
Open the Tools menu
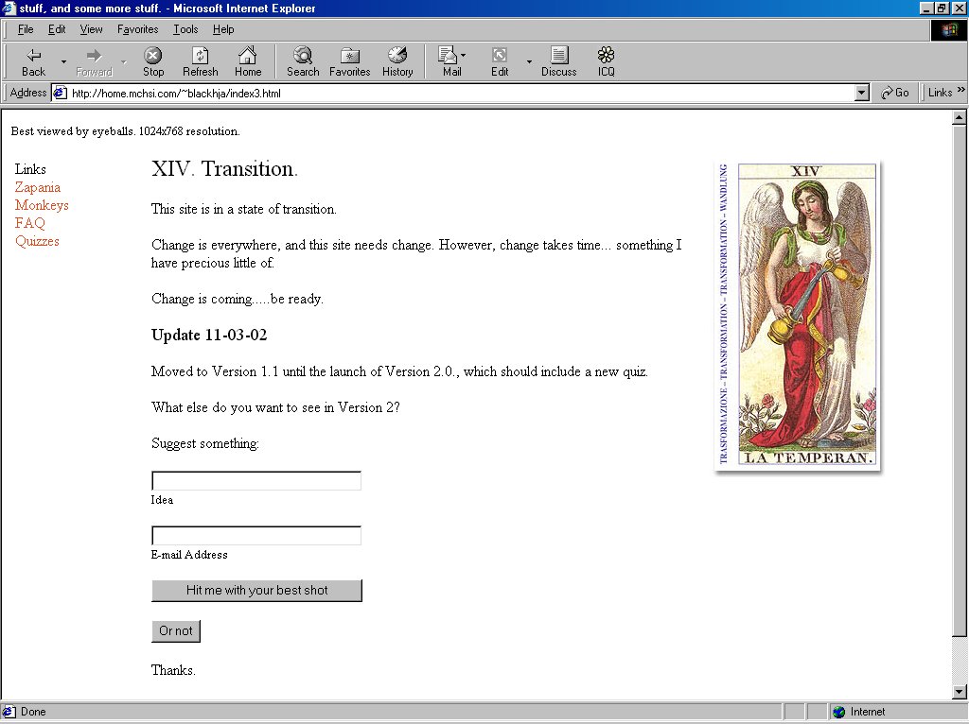[x=185, y=29]
